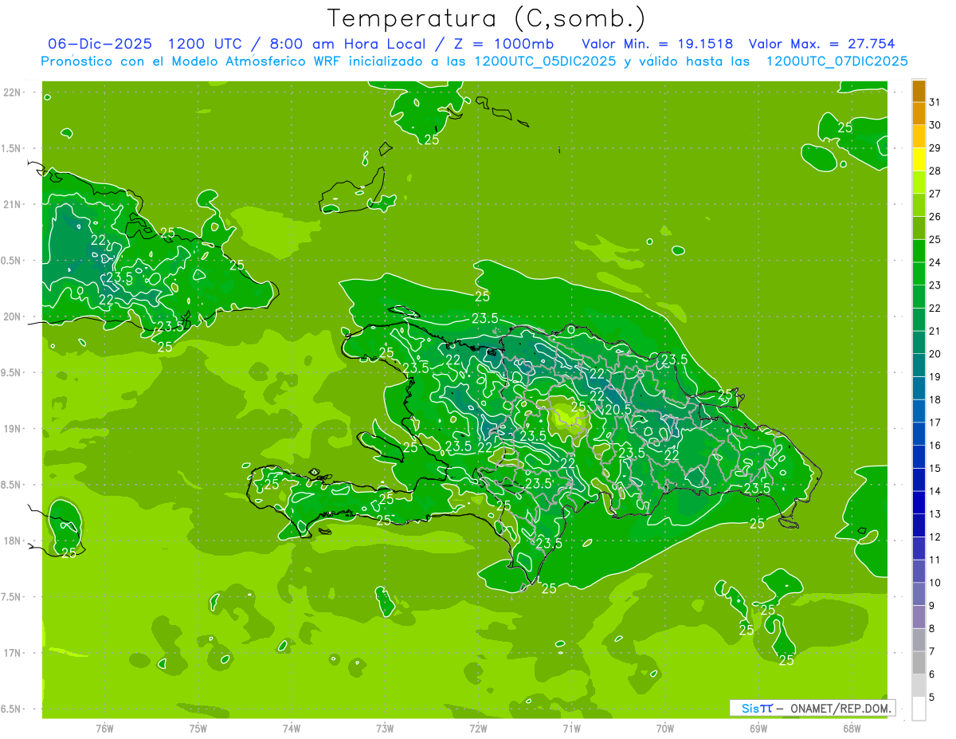956x739 pixels.
Task: Pick the dark blue legend swatch between 13 and 14
Action: 919,503
